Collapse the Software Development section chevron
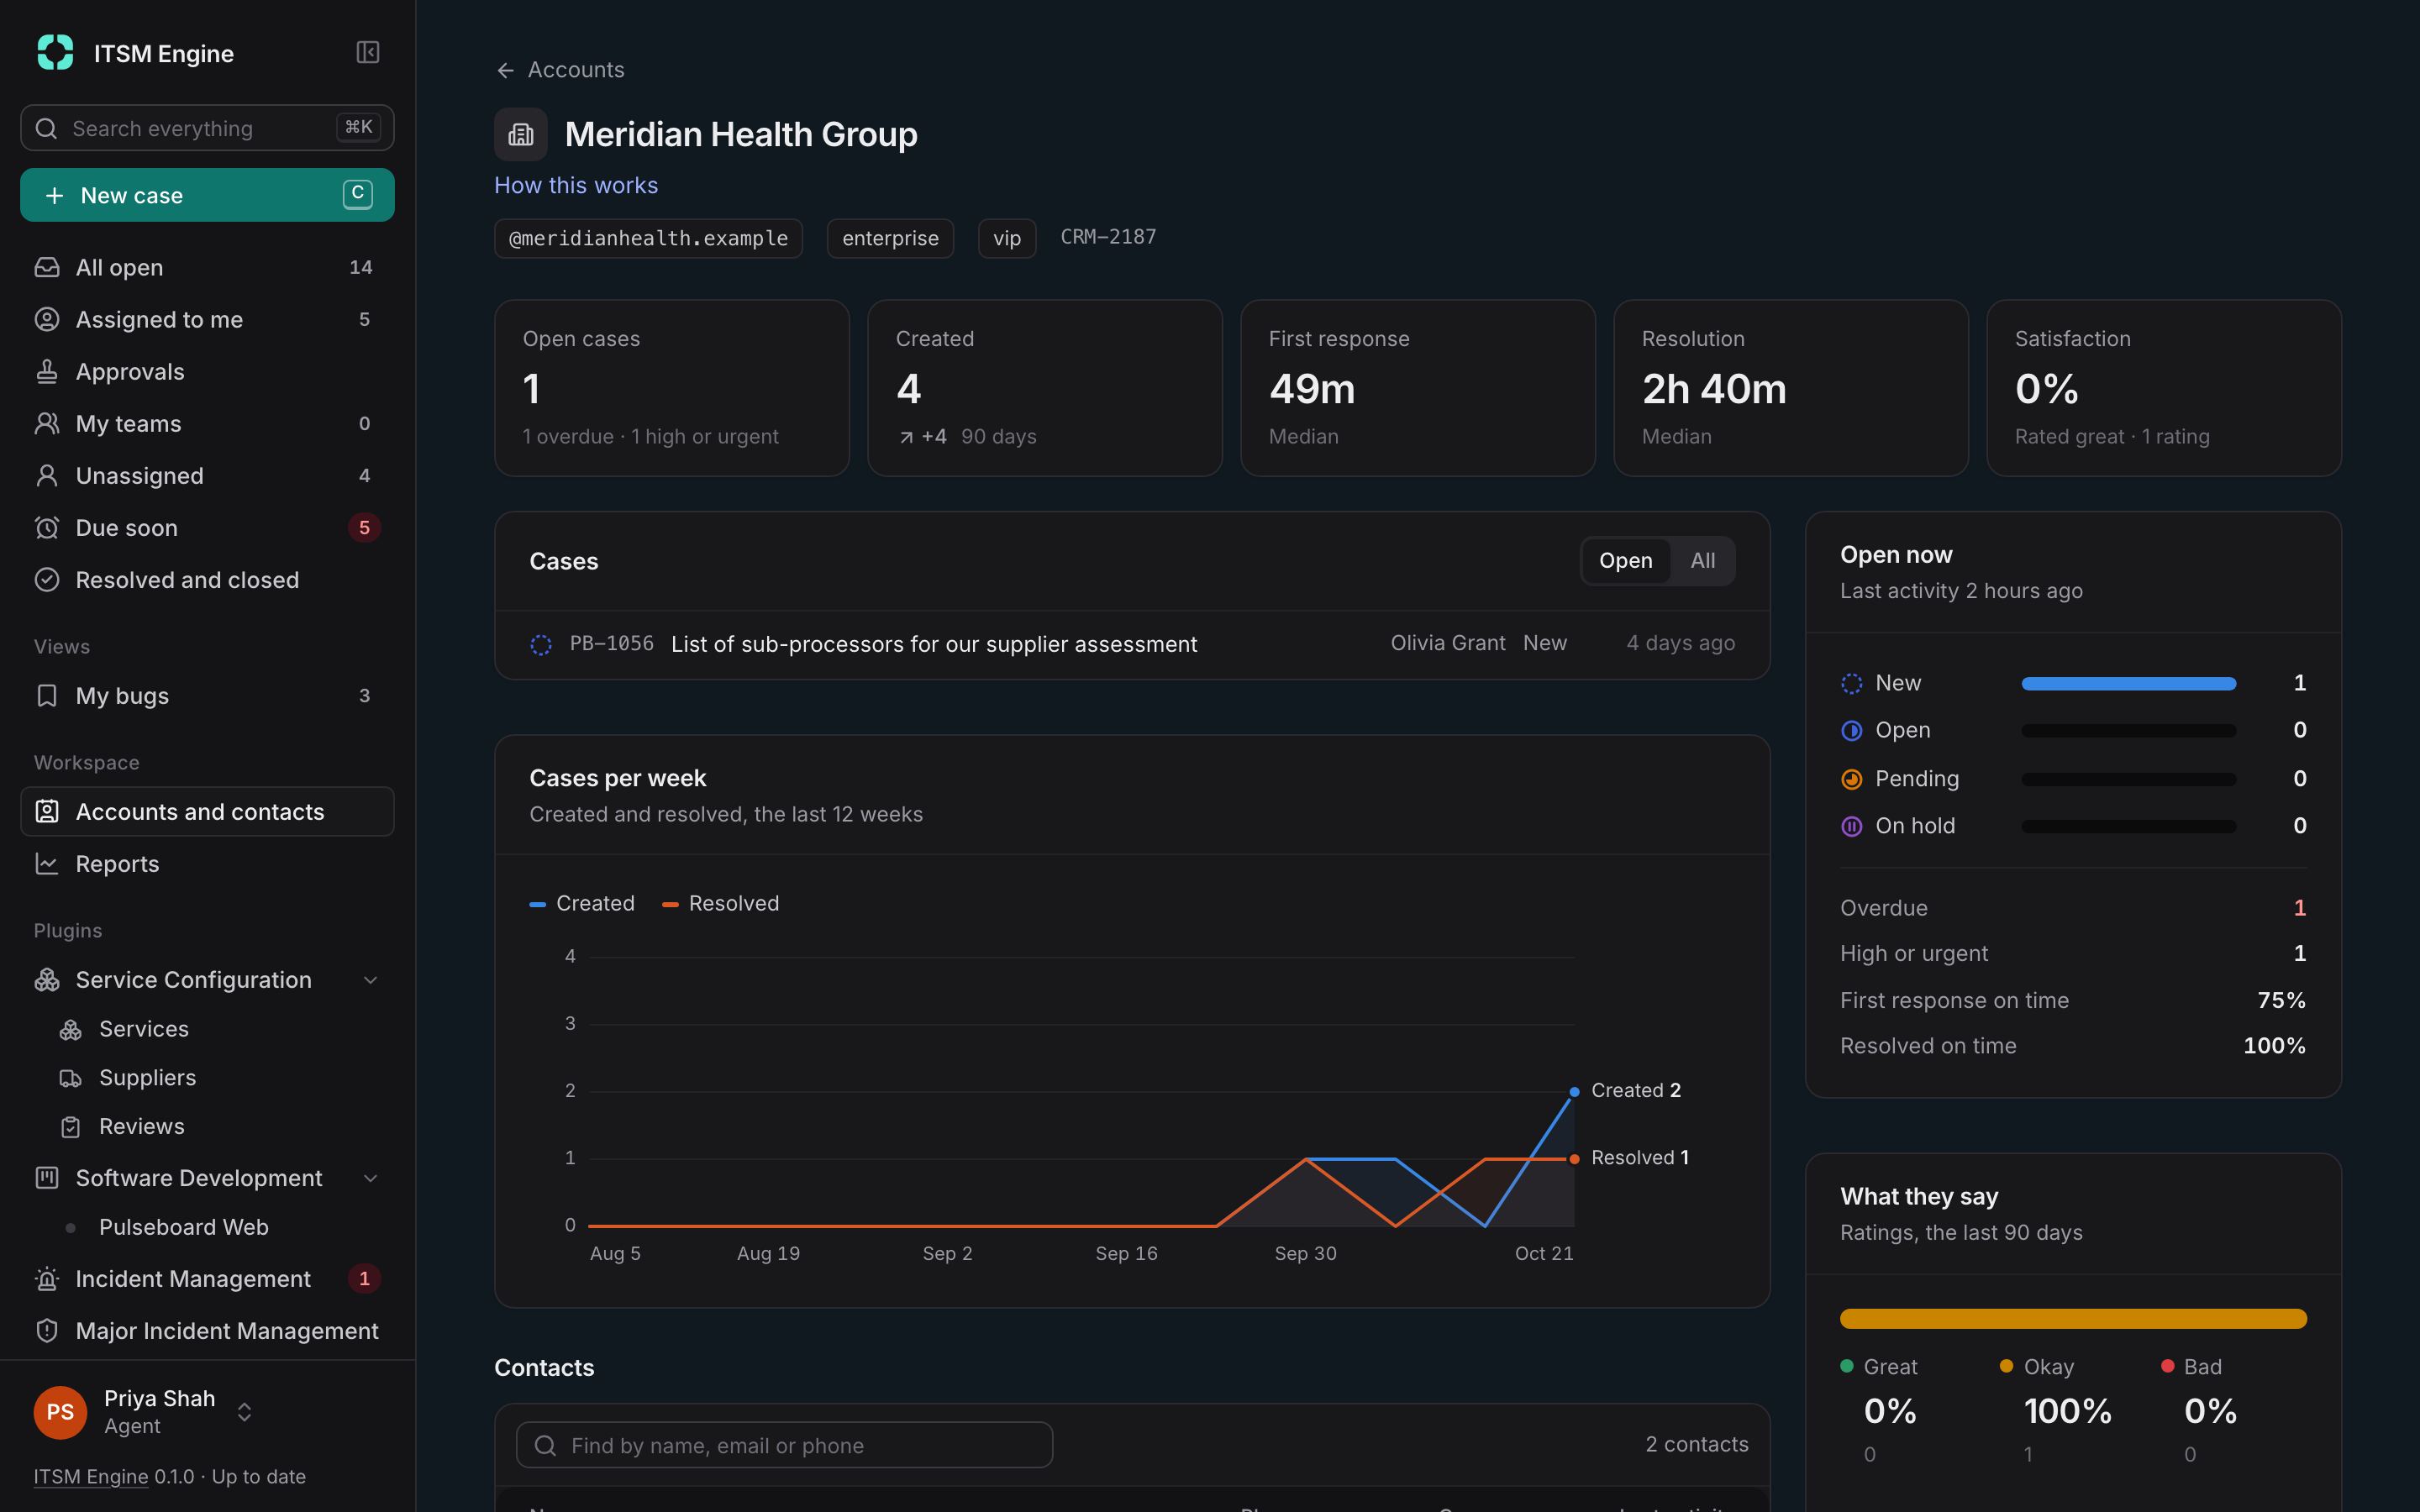2420x1512 pixels. [x=370, y=1178]
